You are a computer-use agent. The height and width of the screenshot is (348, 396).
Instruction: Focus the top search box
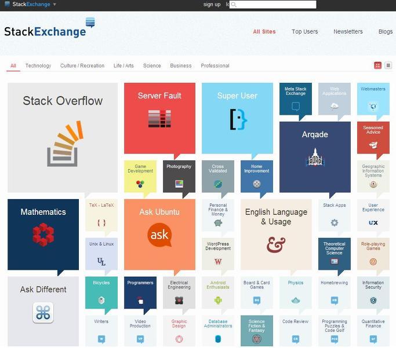(273, 4)
